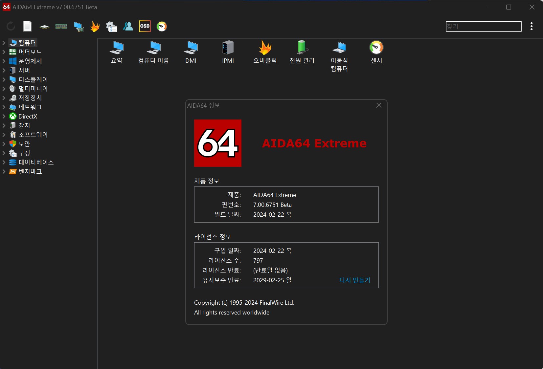Open the 센서 page icon
This screenshot has height=369, width=543.
click(x=376, y=53)
